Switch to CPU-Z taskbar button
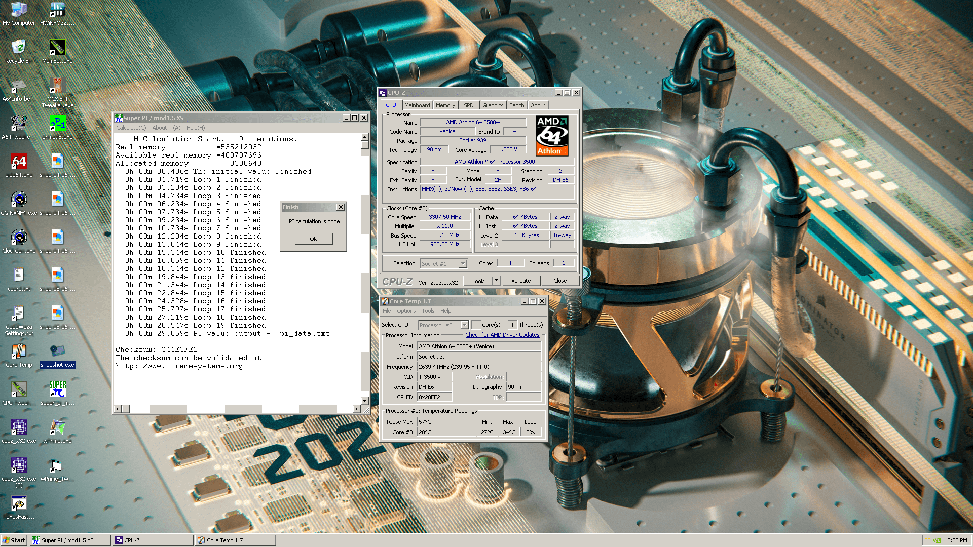This screenshot has width=973, height=547. coord(153,540)
